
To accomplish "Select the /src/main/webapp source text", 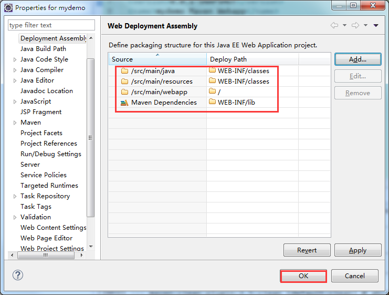I will click(159, 92).
